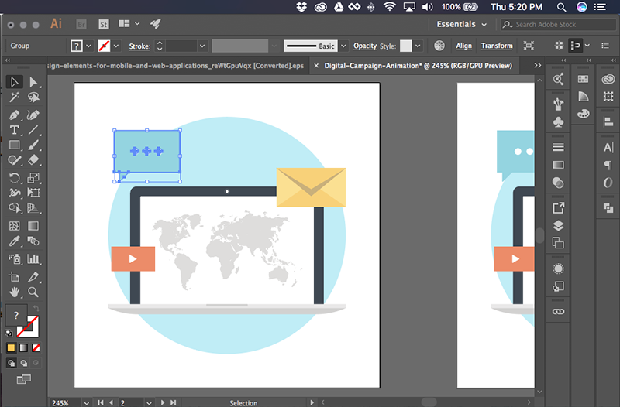This screenshot has width=620, height=407.
Task: Enable Draw Behind mode
Action: pyautogui.click(x=24, y=363)
